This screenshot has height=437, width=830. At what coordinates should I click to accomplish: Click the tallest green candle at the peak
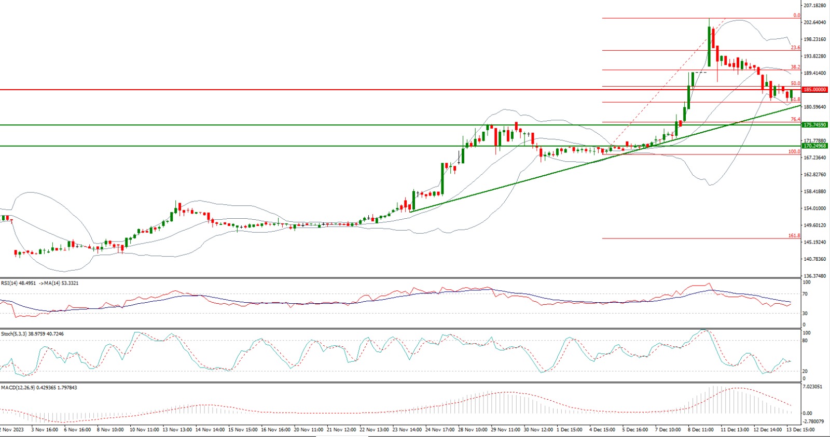709,46
